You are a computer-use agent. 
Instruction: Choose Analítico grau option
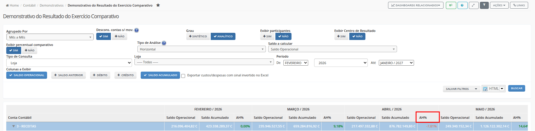point(223,36)
